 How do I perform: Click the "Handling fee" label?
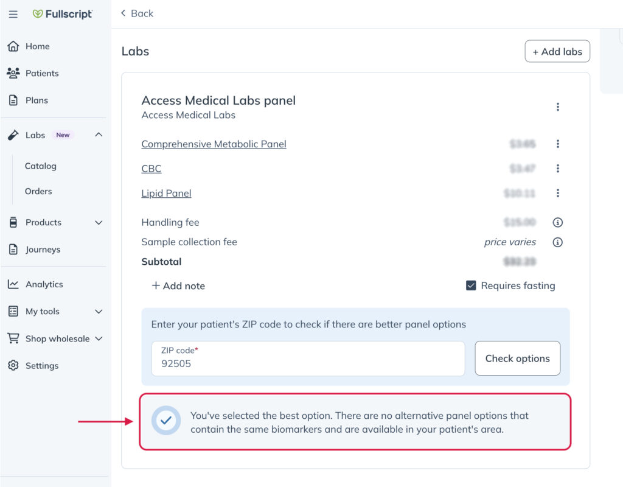(170, 222)
